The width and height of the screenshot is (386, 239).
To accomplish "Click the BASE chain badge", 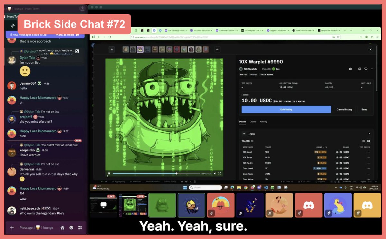I will coord(253,74).
